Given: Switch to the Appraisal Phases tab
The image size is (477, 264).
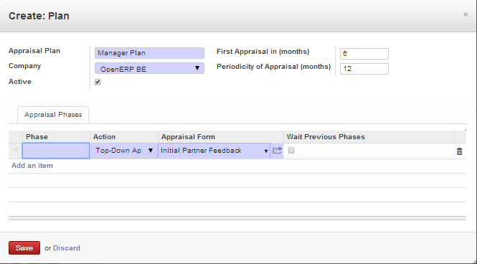Looking at the screenshot, I should tap(53, 115).
